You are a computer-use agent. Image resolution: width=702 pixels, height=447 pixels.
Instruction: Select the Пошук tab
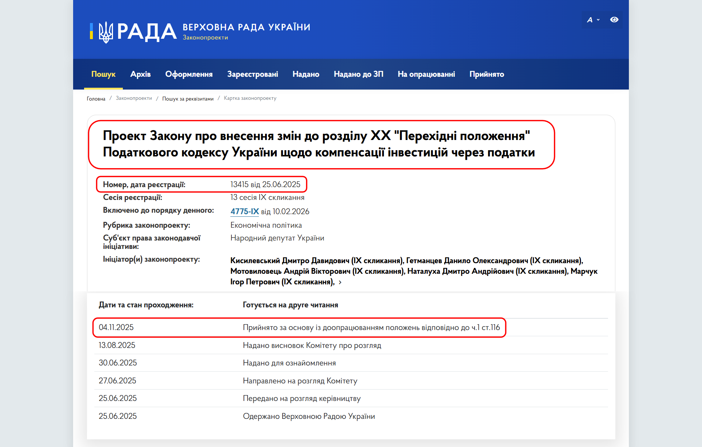click(103, 74)
